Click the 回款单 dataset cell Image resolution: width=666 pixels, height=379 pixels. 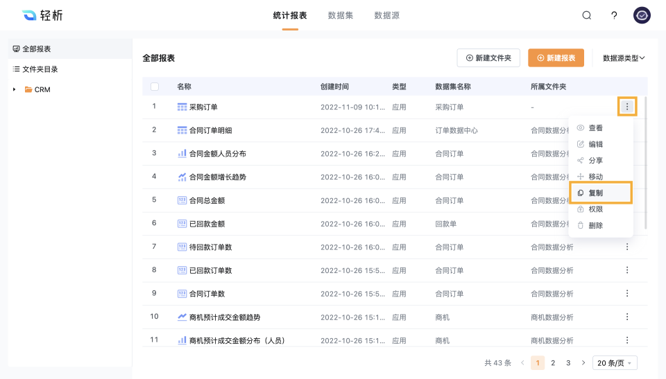tap(445, 224)
